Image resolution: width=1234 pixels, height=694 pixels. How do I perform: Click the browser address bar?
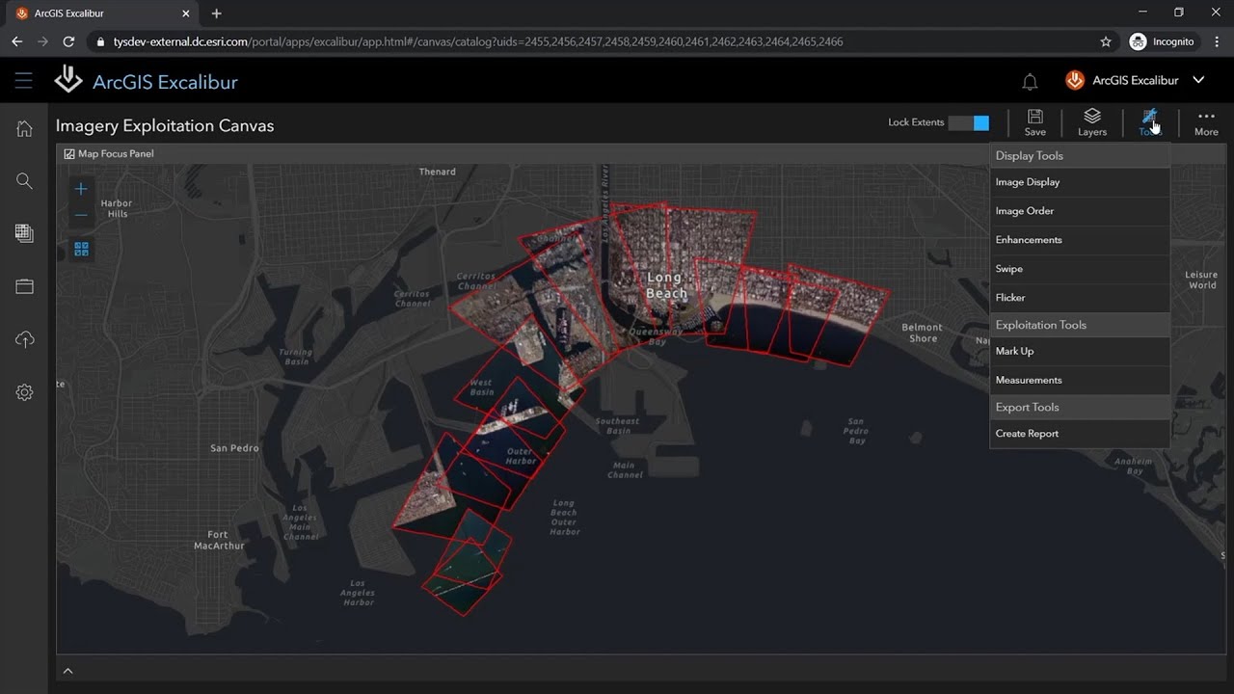click(x=598, y=41)
